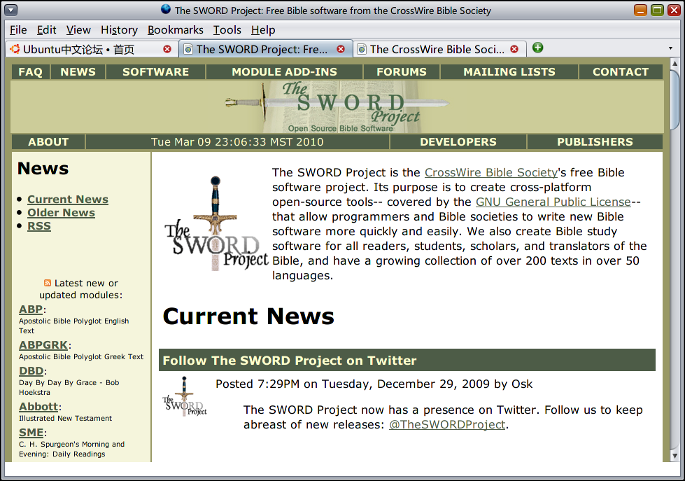685x481 pixels.
Task: Close the Ubuntu中文论坛 tab
Action: pos(167,49)
